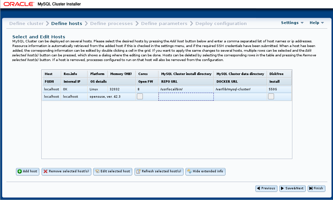Viewport: 333px width, 200px height.
Task: Open the Settings dropdown menu
Action: [x=292, y=23]
